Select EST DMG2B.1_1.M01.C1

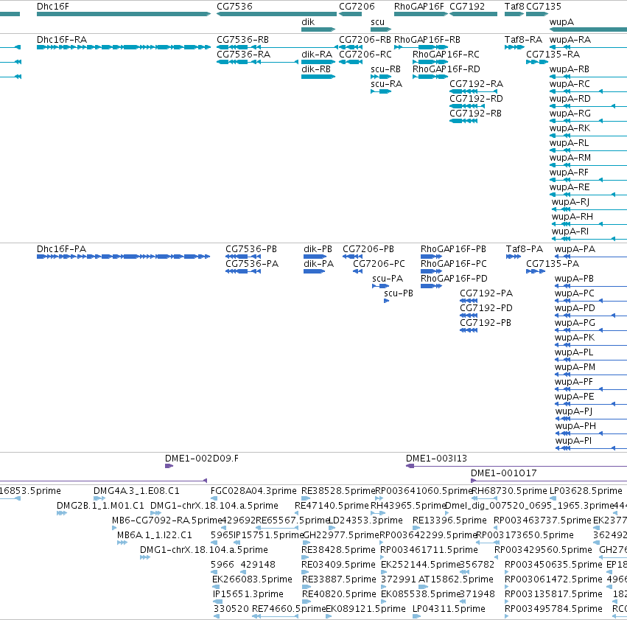(x=62, y=513)
